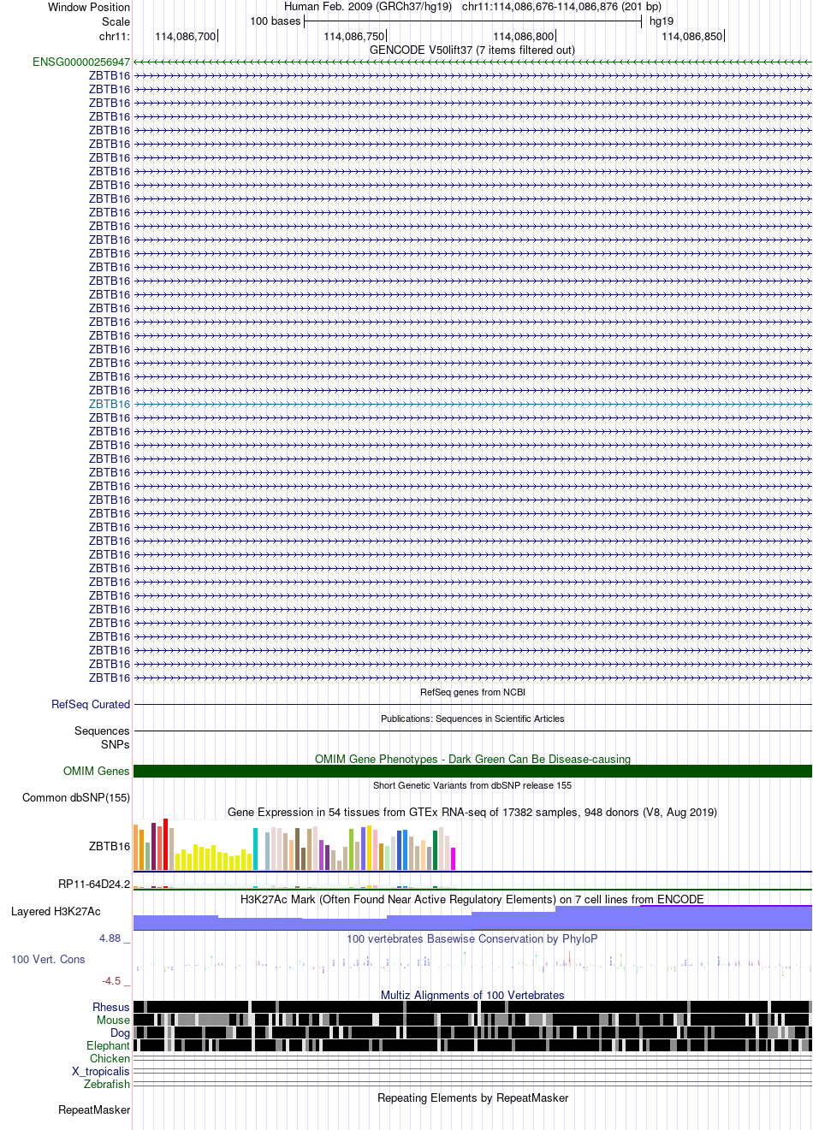Click the RP11-64D24.2 expression label
The width and height of the screenshot is (813, 1130).
point(94,884)
